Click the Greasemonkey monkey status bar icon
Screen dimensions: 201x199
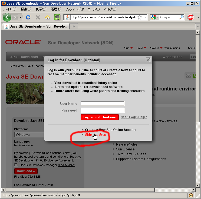[191, 195]
